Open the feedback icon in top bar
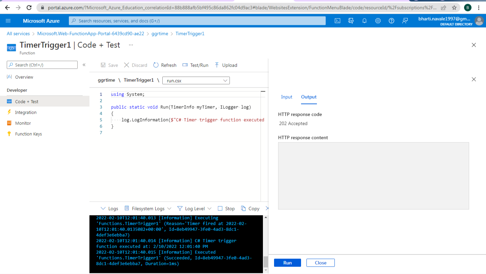Screen dimensions: 486x274 coord(405,21)
